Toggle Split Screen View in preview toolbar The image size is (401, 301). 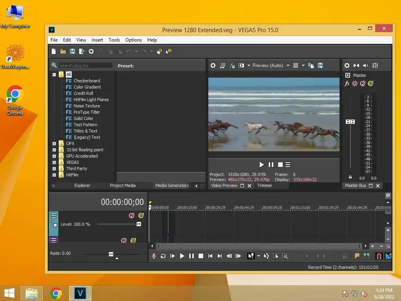point(241,65)
